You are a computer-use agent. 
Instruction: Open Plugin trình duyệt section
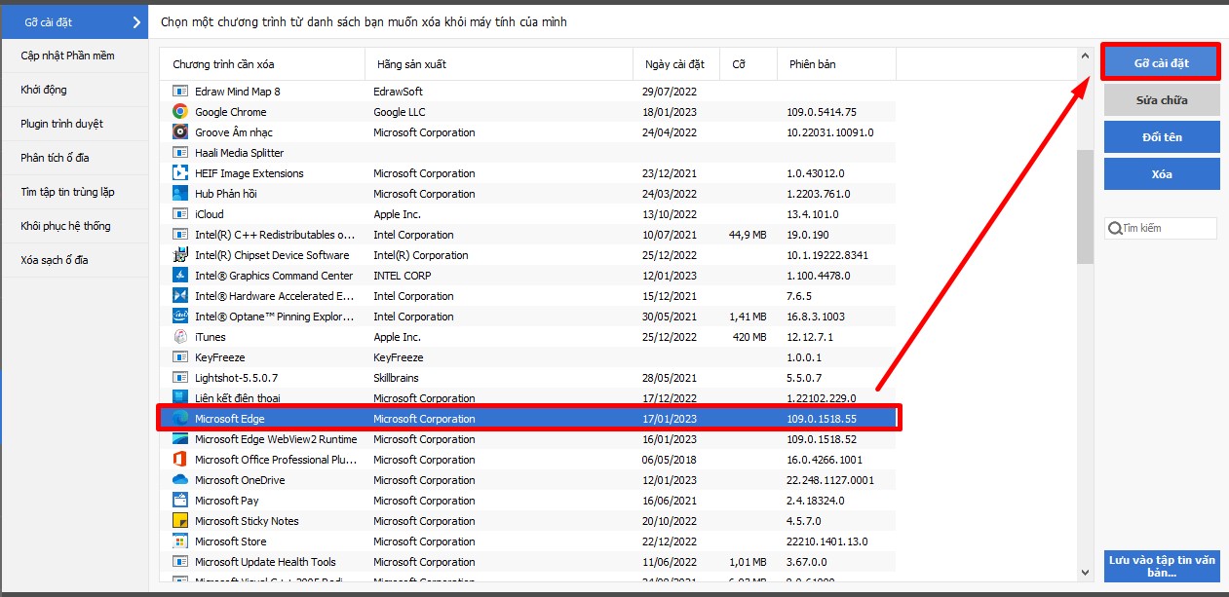[x=74, y=124]
